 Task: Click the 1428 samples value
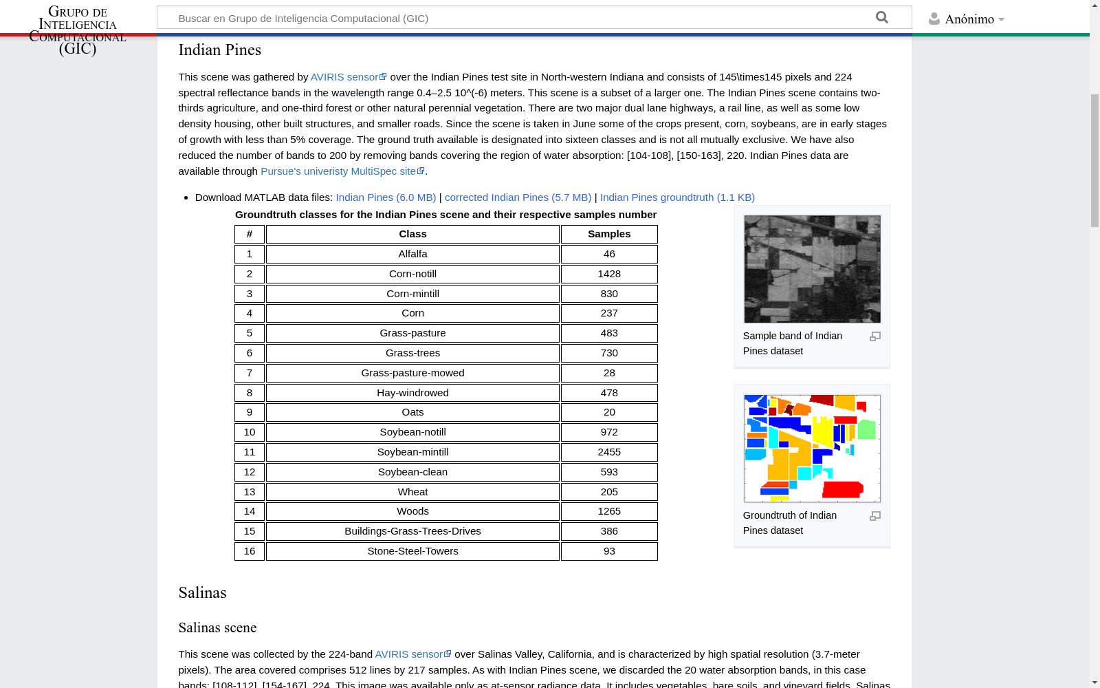[609, 275]
